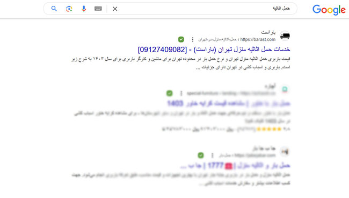Click the magnifier search icon
Screen dimensions: 349x198
coord(54,9)
